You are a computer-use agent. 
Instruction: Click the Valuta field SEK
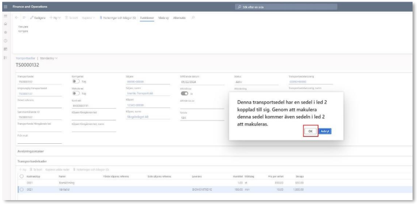click(x=202, y=118)
